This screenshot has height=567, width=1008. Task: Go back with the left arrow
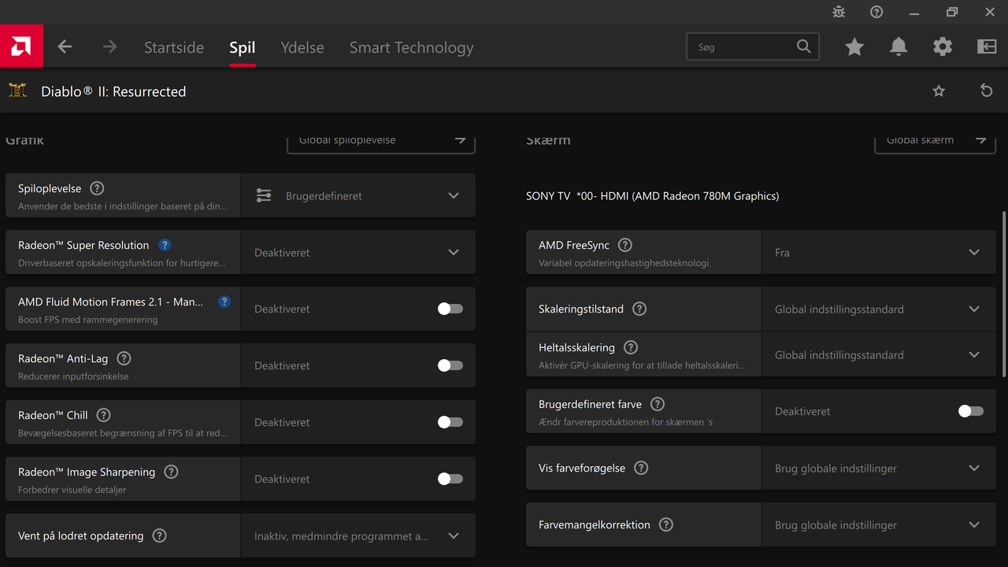(x=65, y=47)
